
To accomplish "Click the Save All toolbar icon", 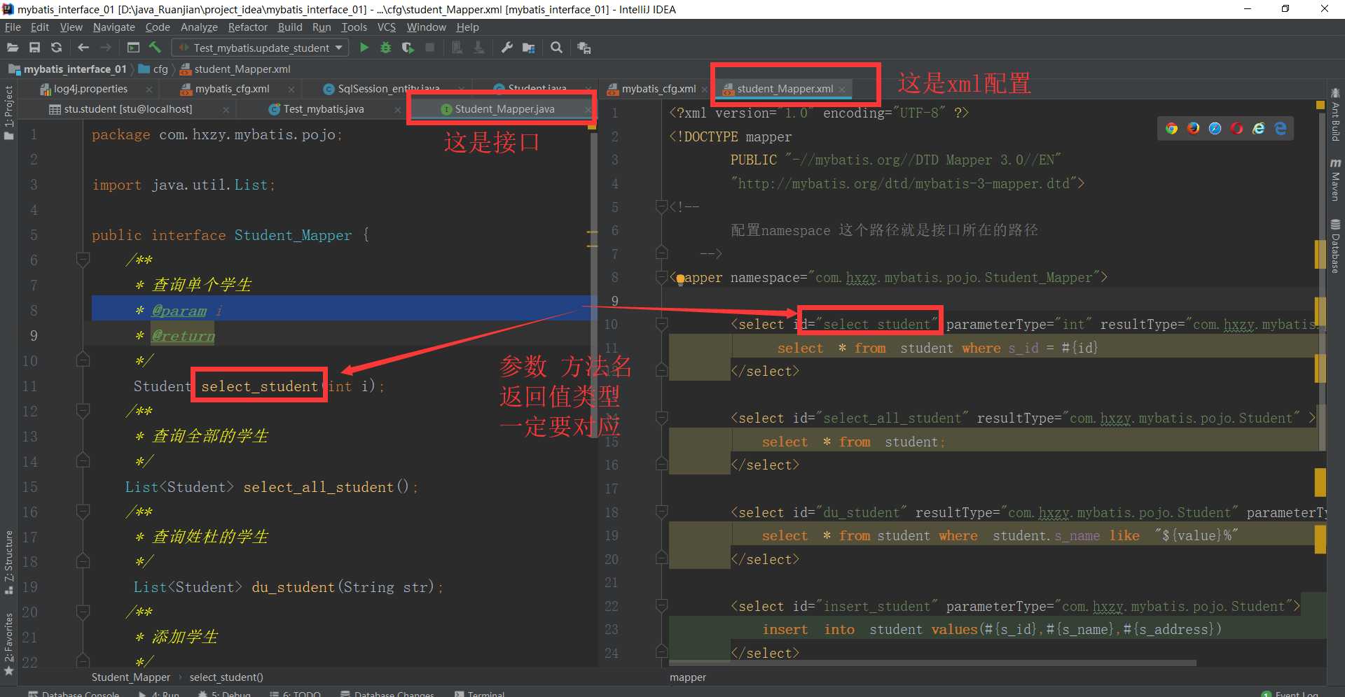I will 34,48.
